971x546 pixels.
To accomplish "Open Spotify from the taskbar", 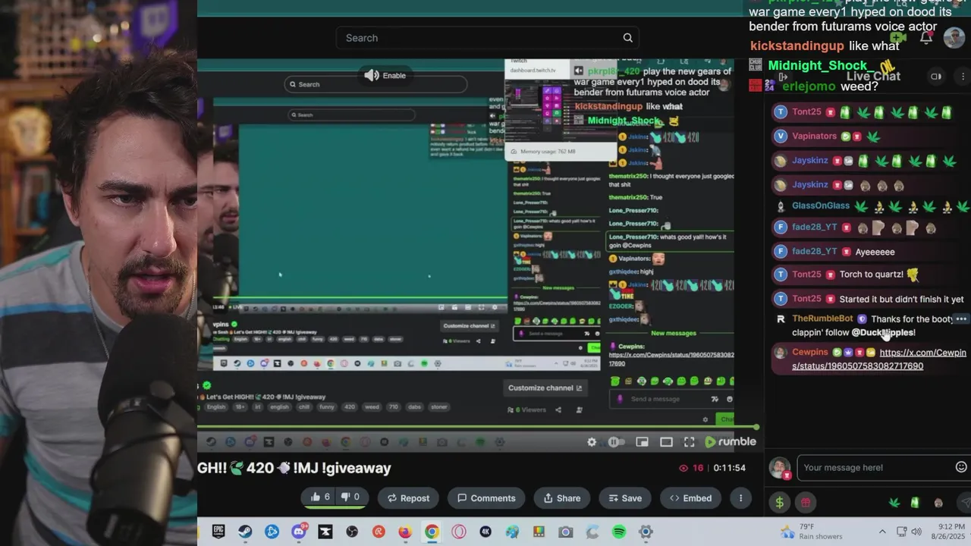I will click(619, 532).
